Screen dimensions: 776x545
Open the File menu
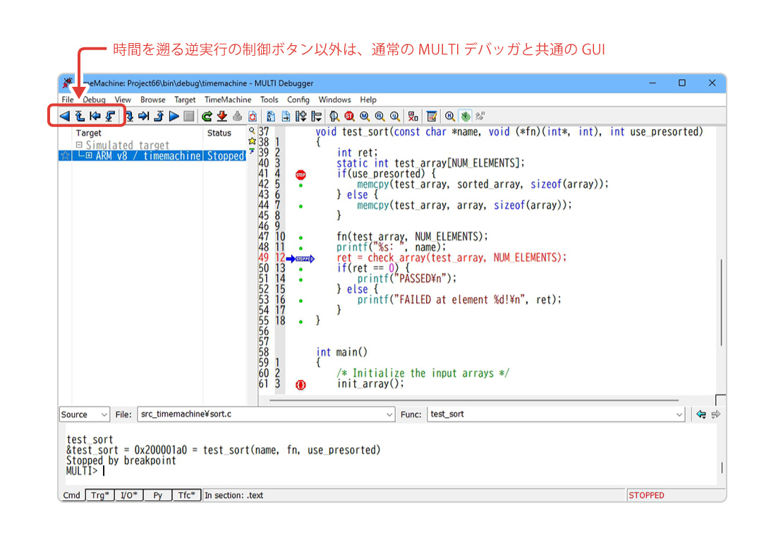coord(67,100)
